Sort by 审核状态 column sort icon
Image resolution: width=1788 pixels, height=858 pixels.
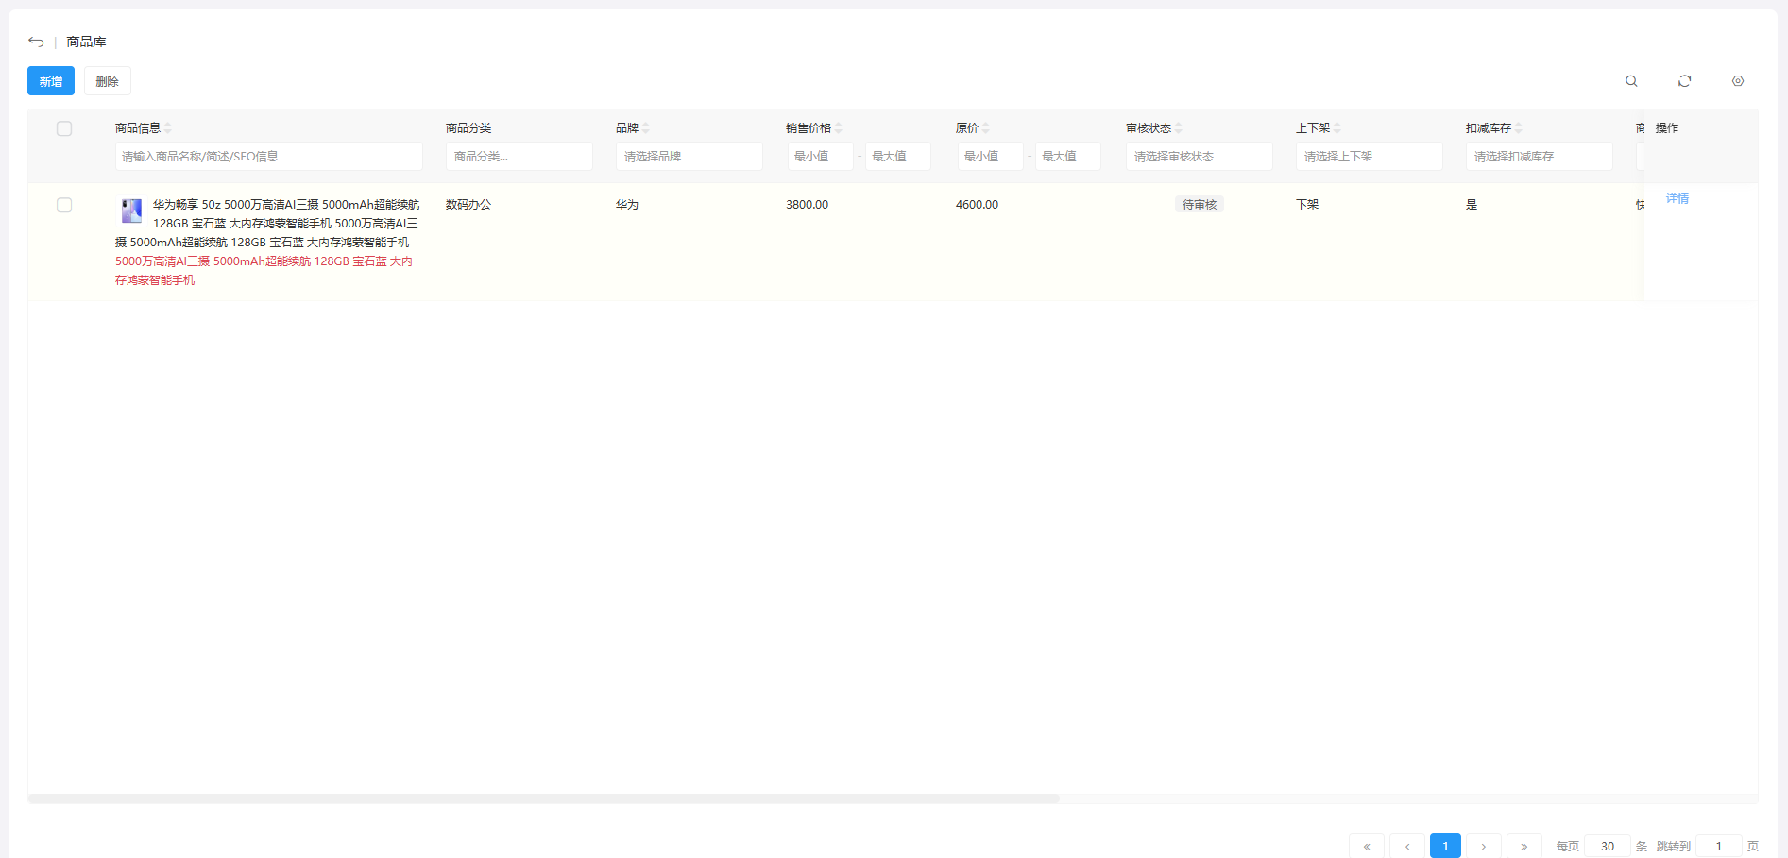click(x=1179, y=128)
